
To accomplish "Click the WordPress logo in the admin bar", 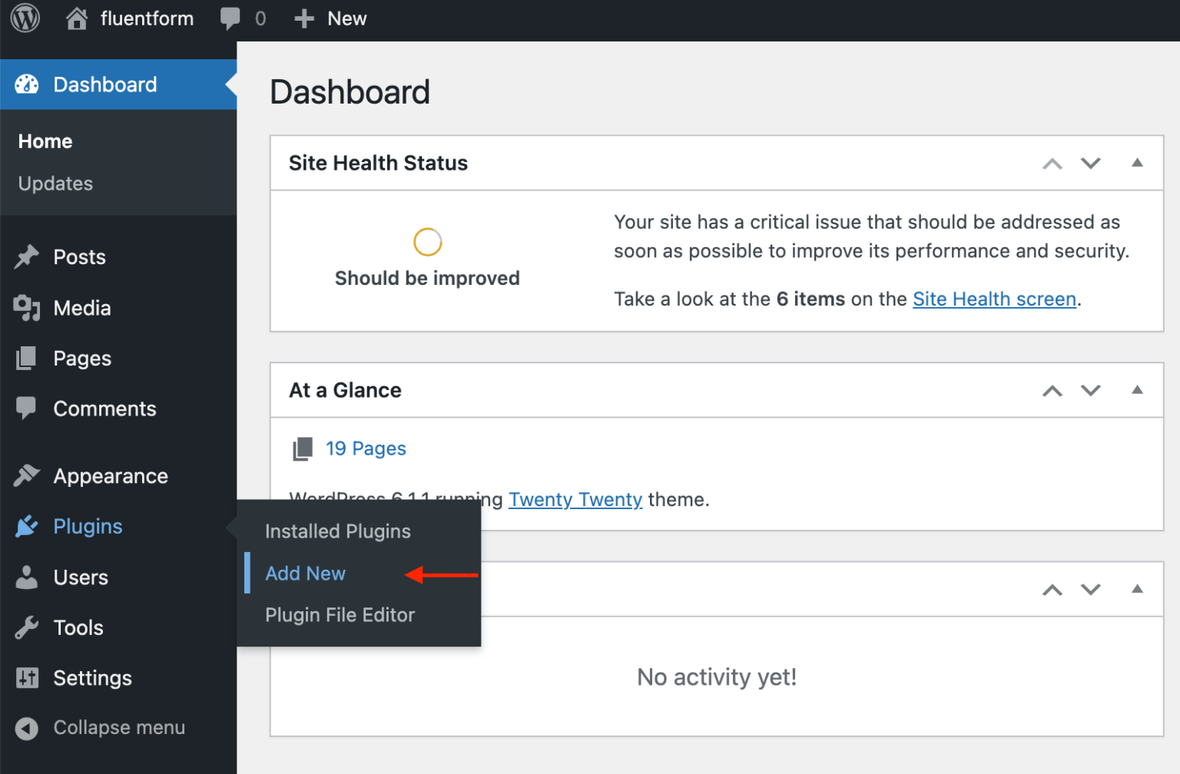I will click(x=25, y=18).
